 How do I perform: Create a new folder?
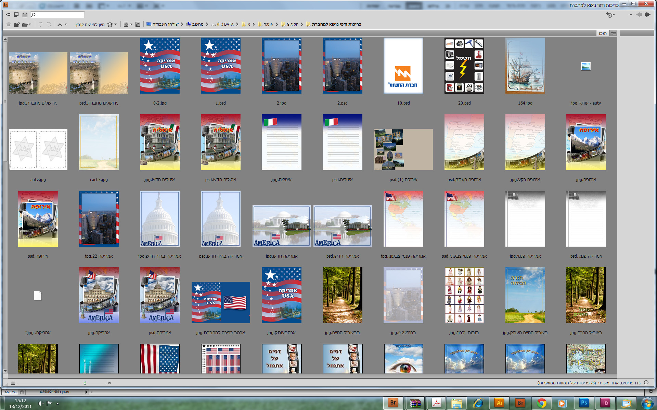(16, 24)
